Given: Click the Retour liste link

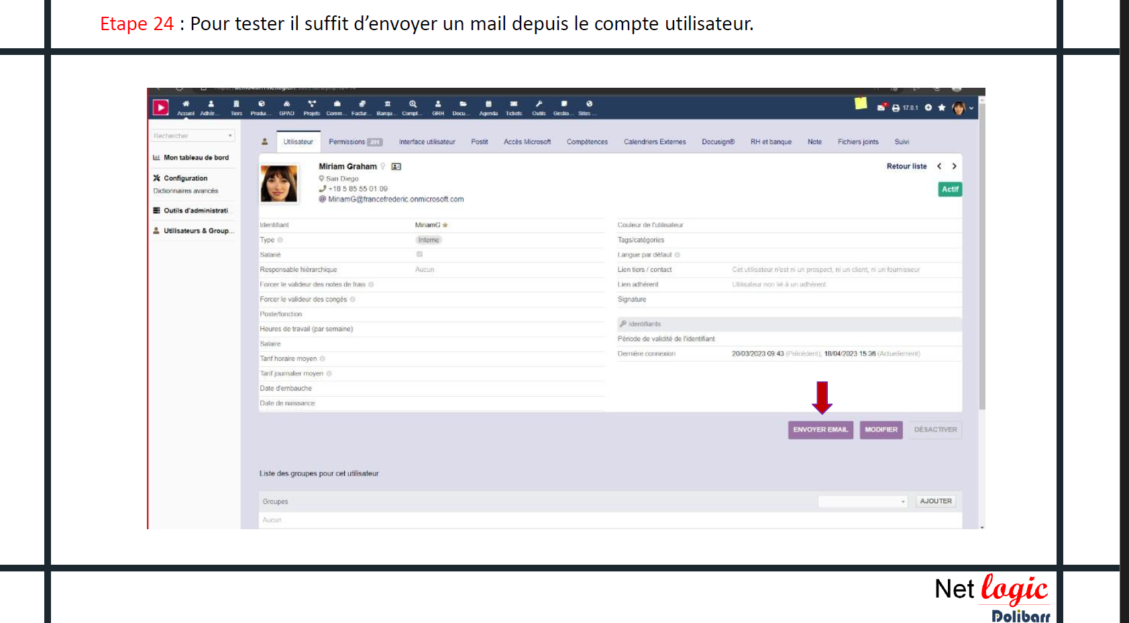Looking at the screenshot, I should [x=906, y=166].
